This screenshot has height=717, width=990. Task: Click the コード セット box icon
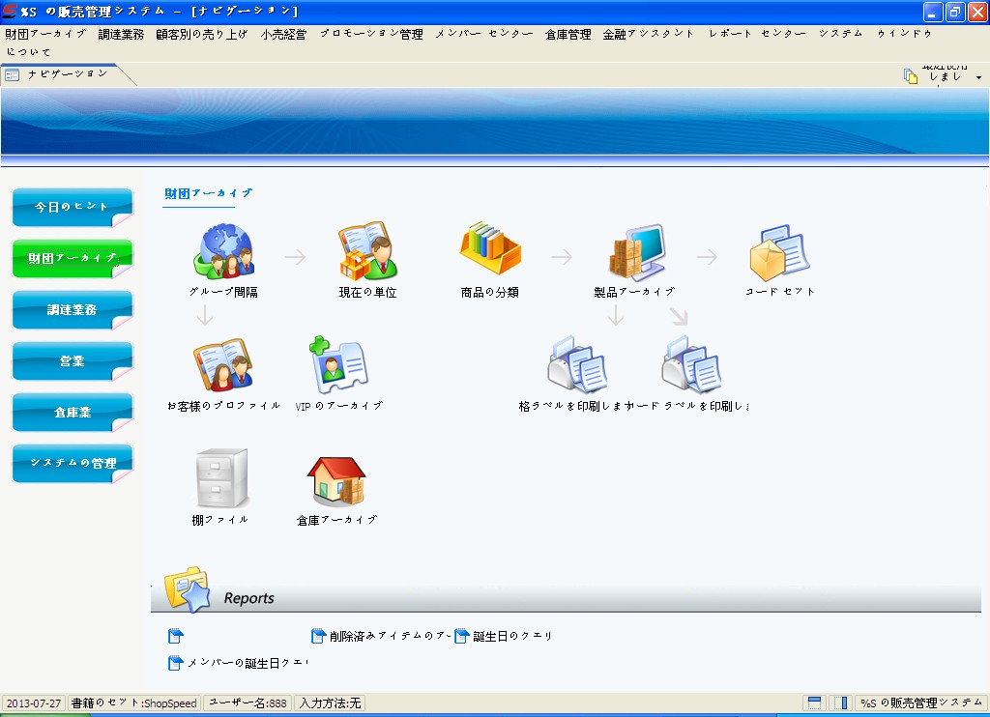pyautogui.click(x=779, y=252)
